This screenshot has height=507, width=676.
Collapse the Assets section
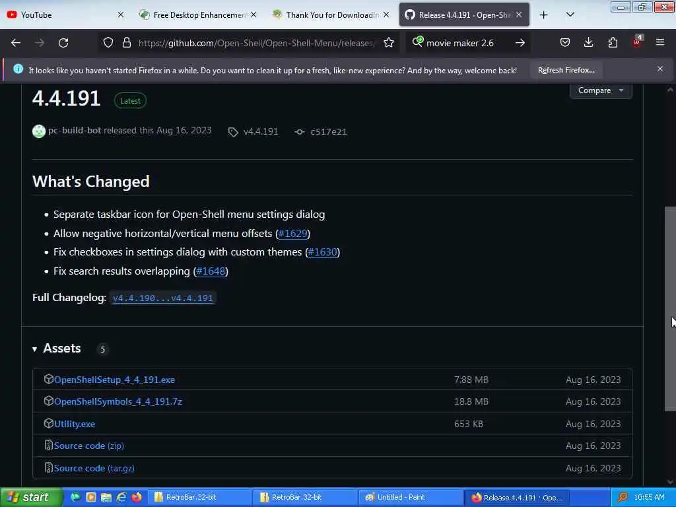[57, 349]
